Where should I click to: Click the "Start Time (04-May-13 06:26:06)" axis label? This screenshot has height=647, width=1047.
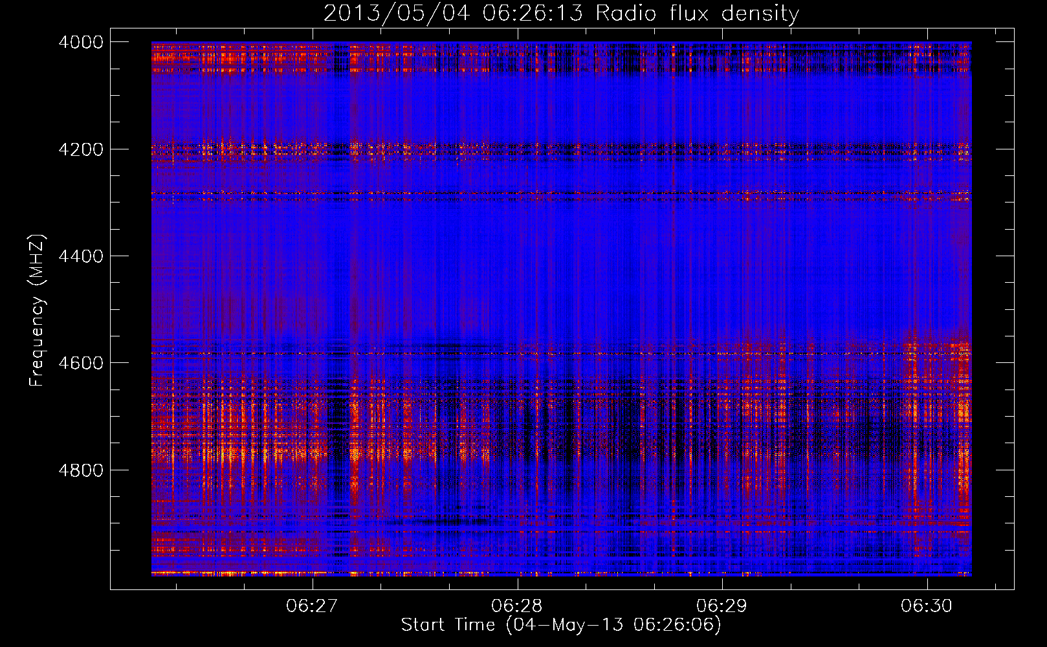tap(560, 625)
